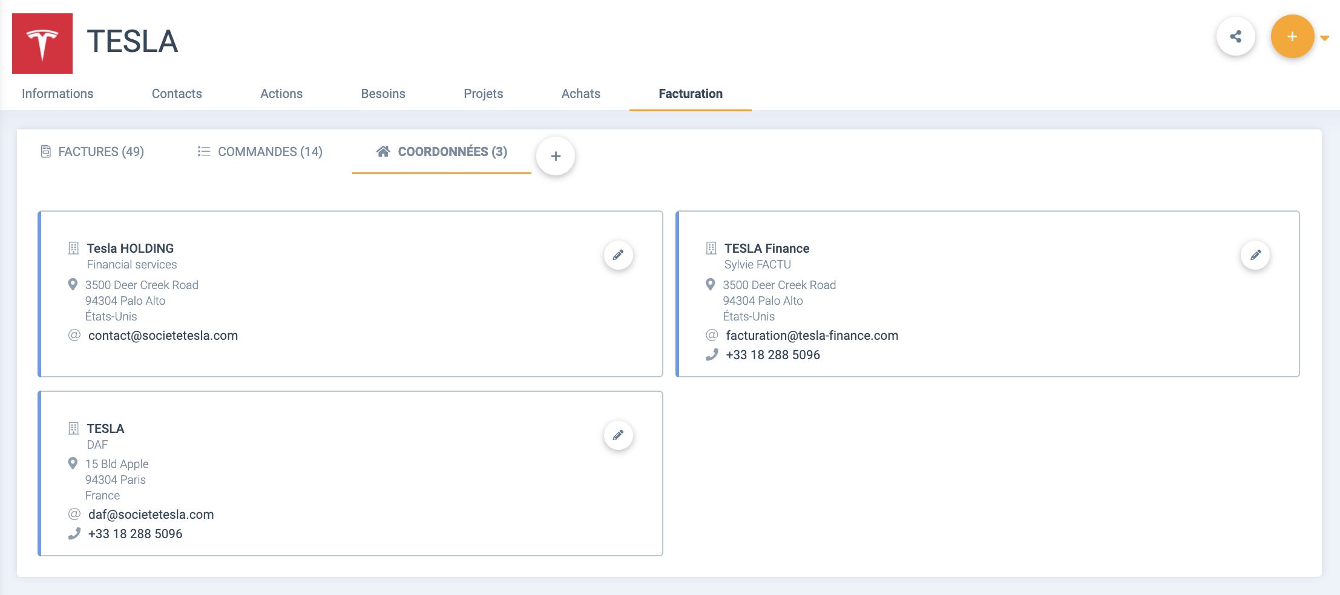
Task: Click the TESLA Finance building icon
Action: click(x=711, y=248)
